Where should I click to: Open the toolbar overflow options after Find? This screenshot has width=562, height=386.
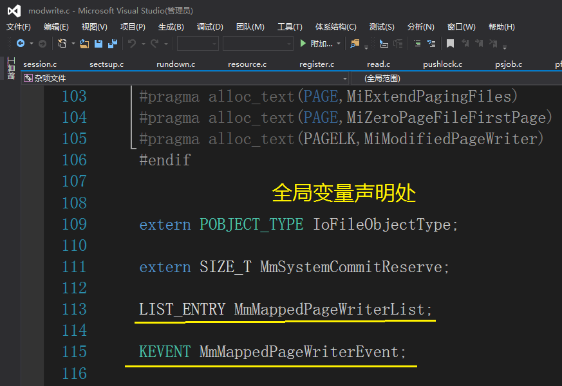tap(366, 47)
